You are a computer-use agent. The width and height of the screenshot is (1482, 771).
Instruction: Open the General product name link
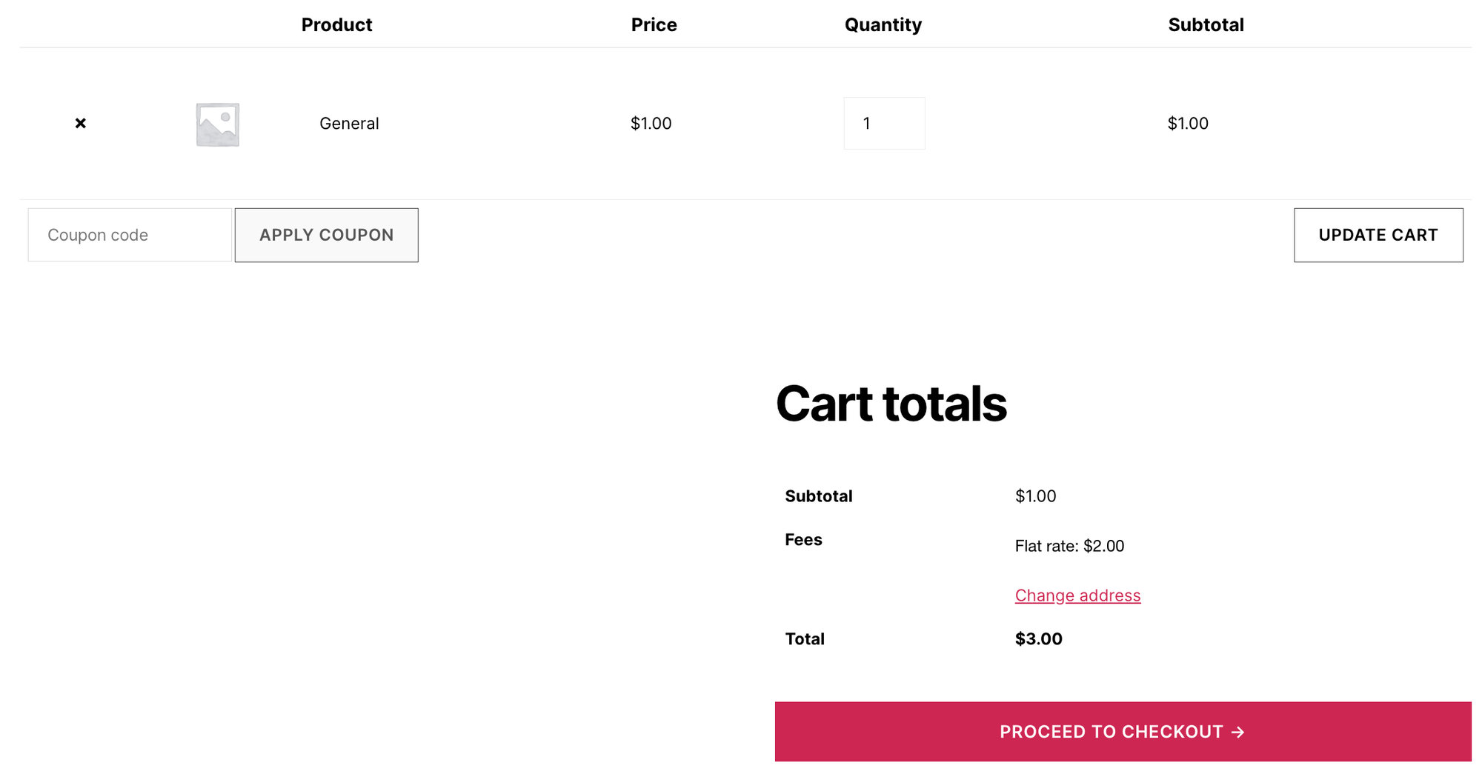[x=349, y=124]
